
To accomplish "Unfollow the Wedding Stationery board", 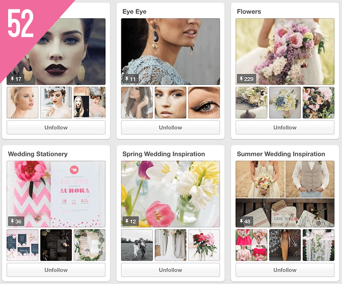I will coord(56,270).
